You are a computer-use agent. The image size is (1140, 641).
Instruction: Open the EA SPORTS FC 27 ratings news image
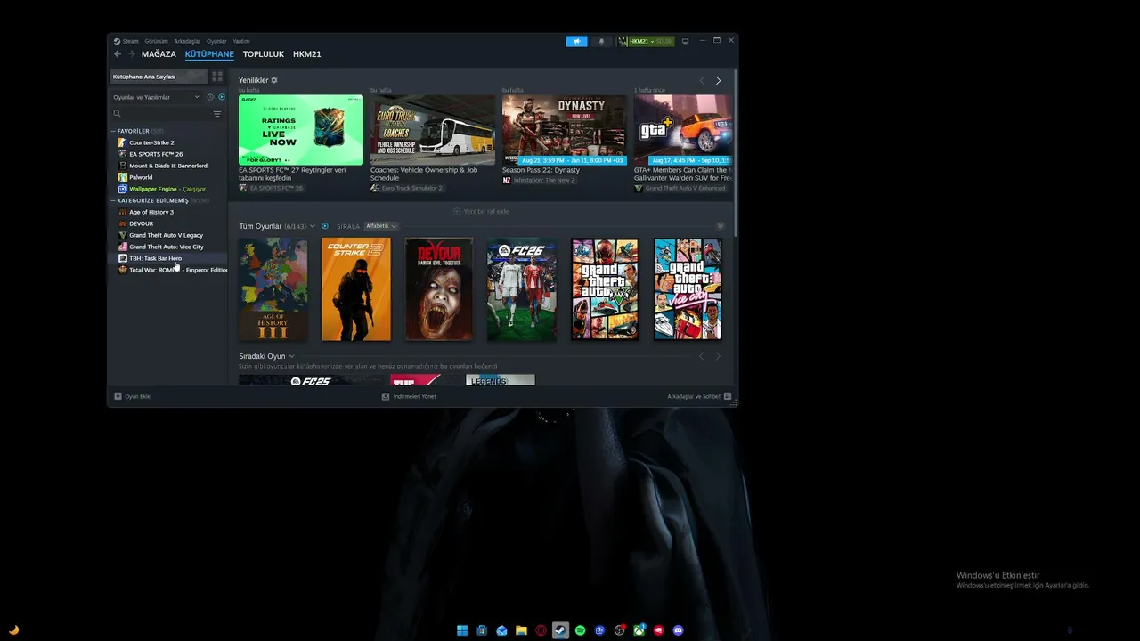click(301, 130)
